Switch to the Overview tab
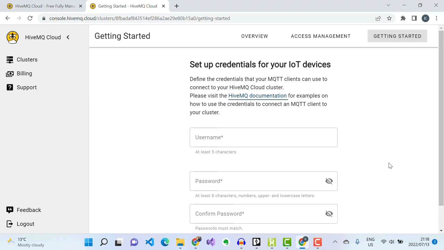The width and height of the screenshot is (444, 250). (255, 36)
